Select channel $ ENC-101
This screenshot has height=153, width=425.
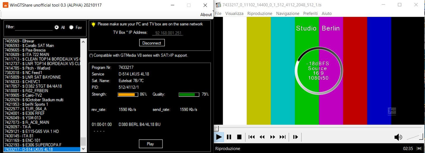tap(42, 140)
